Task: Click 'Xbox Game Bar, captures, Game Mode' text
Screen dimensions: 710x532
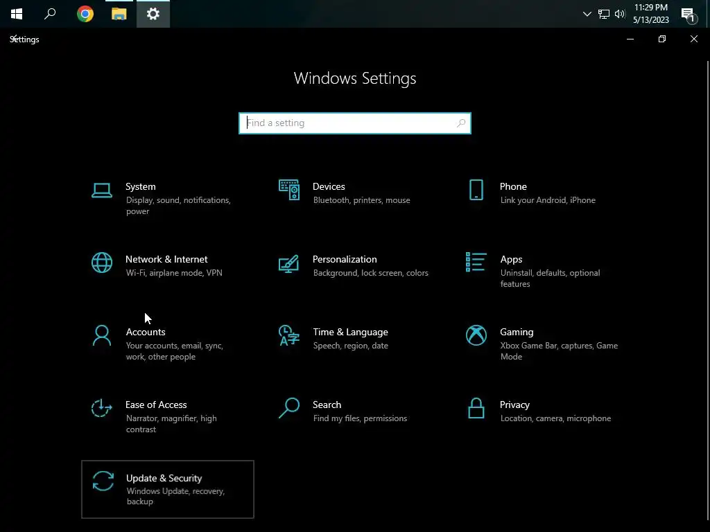Action: coord(560,351)
